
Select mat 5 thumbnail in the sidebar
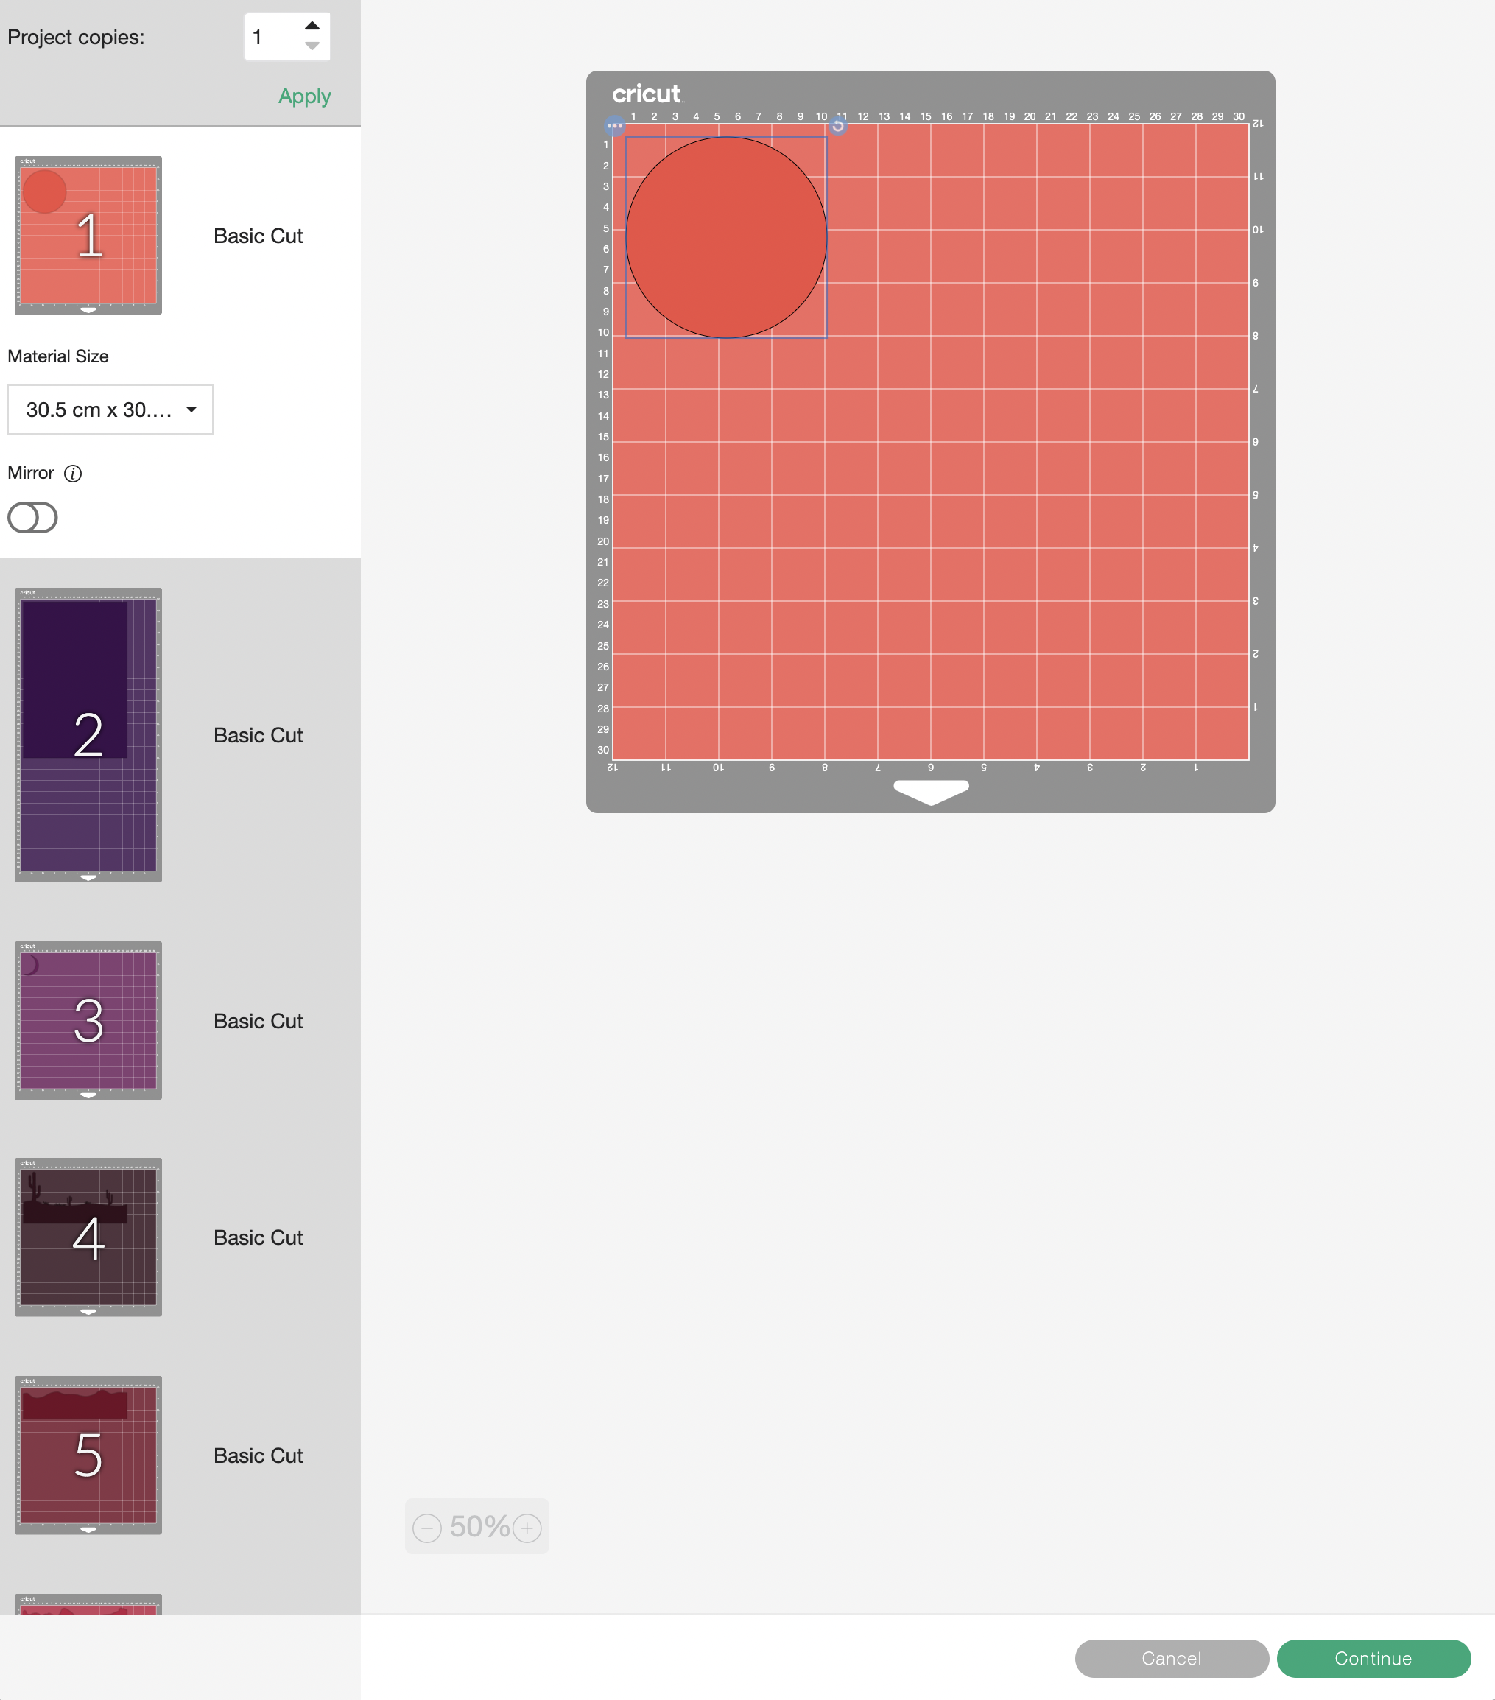pyautogui.click(x=88, y=1456)
